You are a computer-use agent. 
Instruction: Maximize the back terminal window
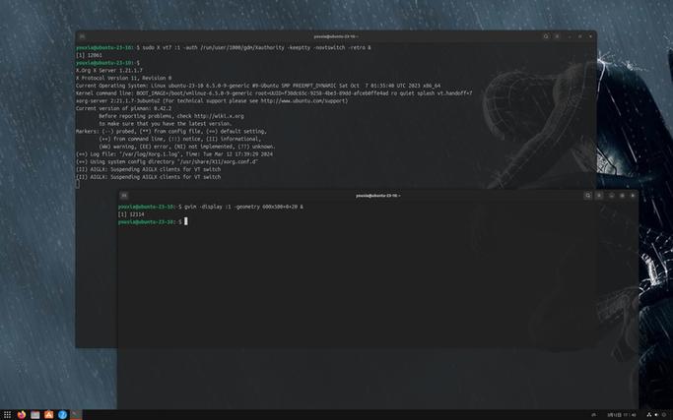tap(580, 36)
